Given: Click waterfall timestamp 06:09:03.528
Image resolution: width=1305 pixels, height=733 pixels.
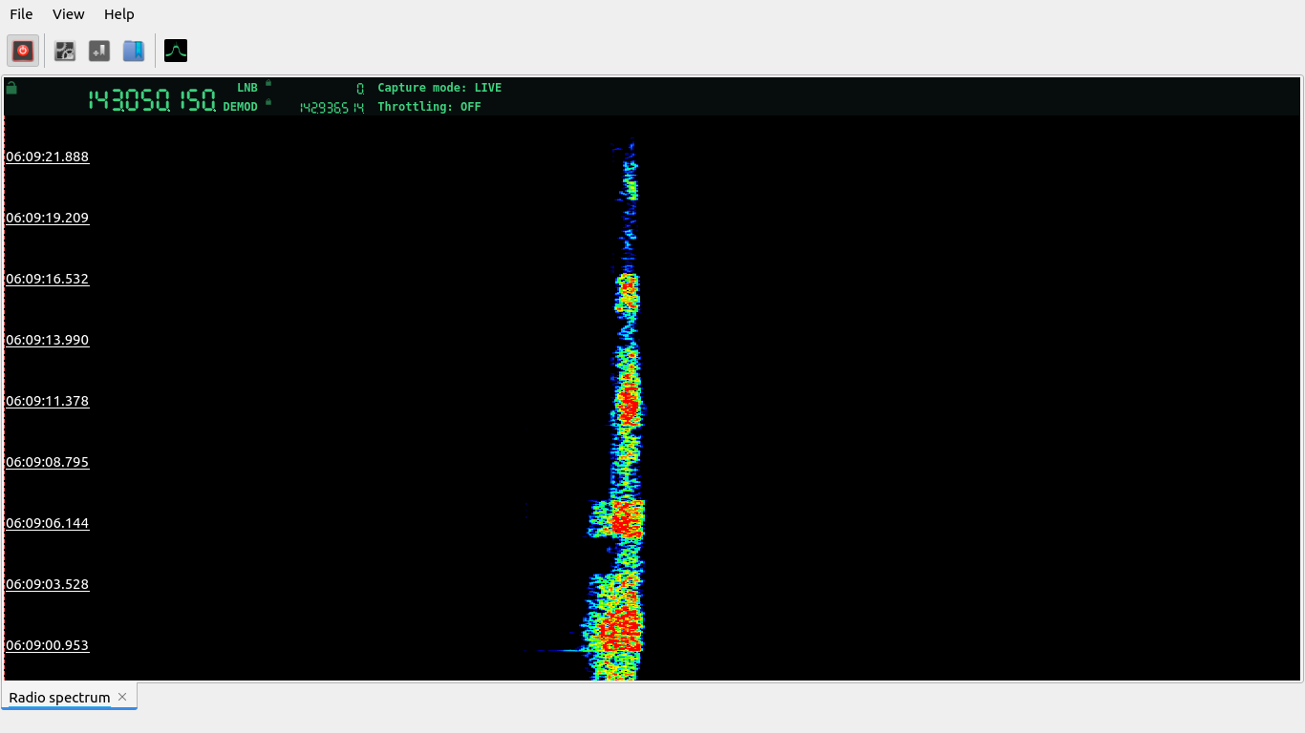Looking at the screenshot, I should click(x=47, y=584).
